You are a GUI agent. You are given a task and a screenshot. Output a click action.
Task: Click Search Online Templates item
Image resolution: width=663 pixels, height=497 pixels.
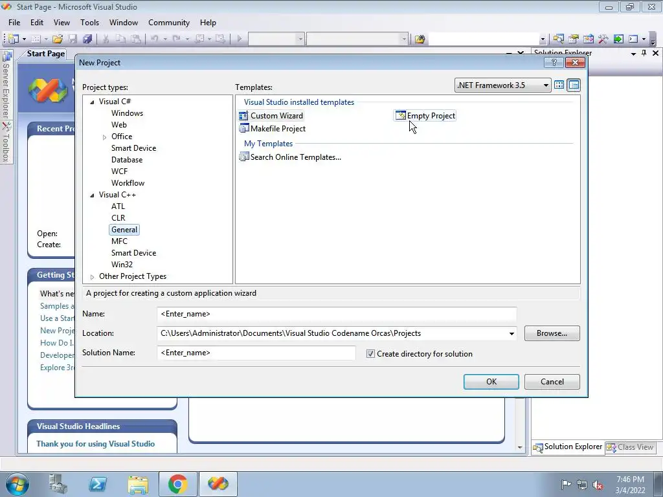point(290,157)
